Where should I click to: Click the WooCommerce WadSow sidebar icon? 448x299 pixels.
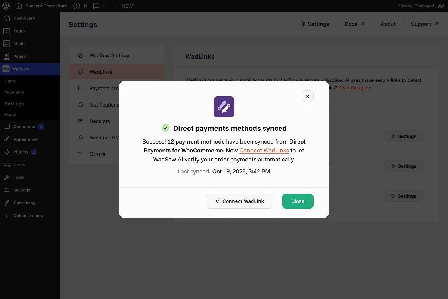[x=6, y=69]
